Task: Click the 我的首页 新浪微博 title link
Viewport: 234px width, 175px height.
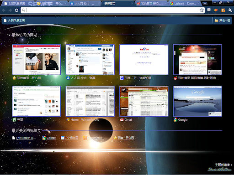Action: click(198, 78)
